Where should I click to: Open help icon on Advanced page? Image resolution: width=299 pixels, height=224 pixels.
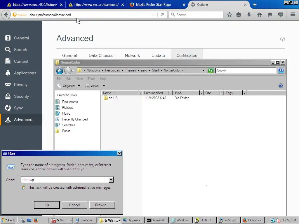[283, 39]
